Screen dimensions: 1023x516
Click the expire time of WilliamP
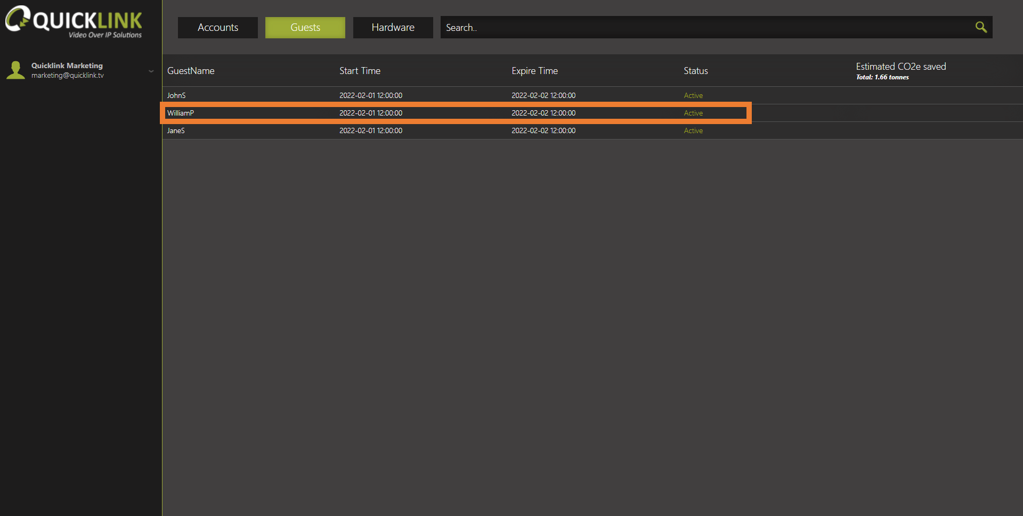[543, 113]
